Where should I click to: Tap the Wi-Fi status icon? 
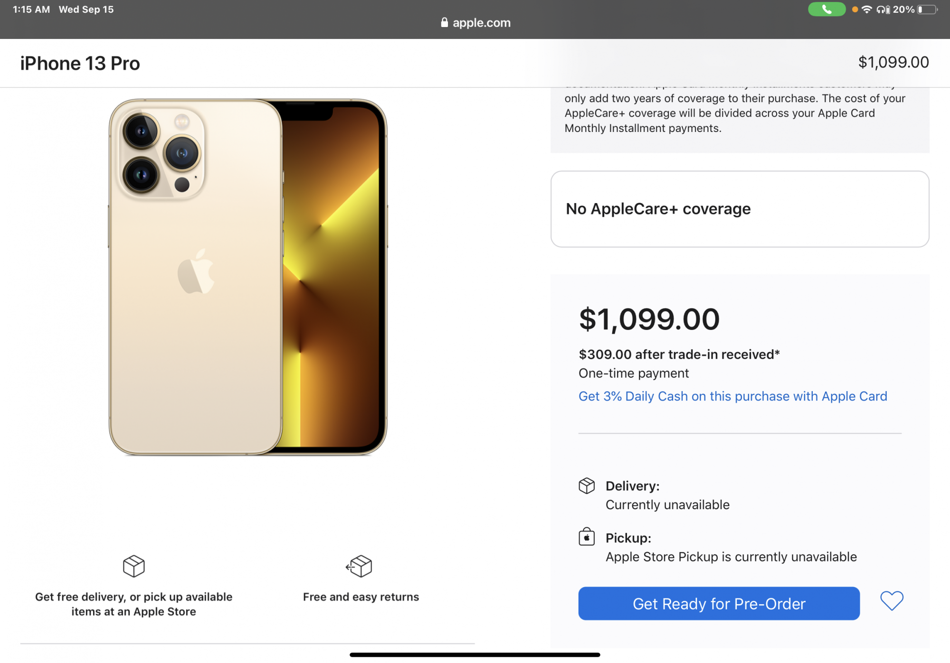tap(867, 9)
